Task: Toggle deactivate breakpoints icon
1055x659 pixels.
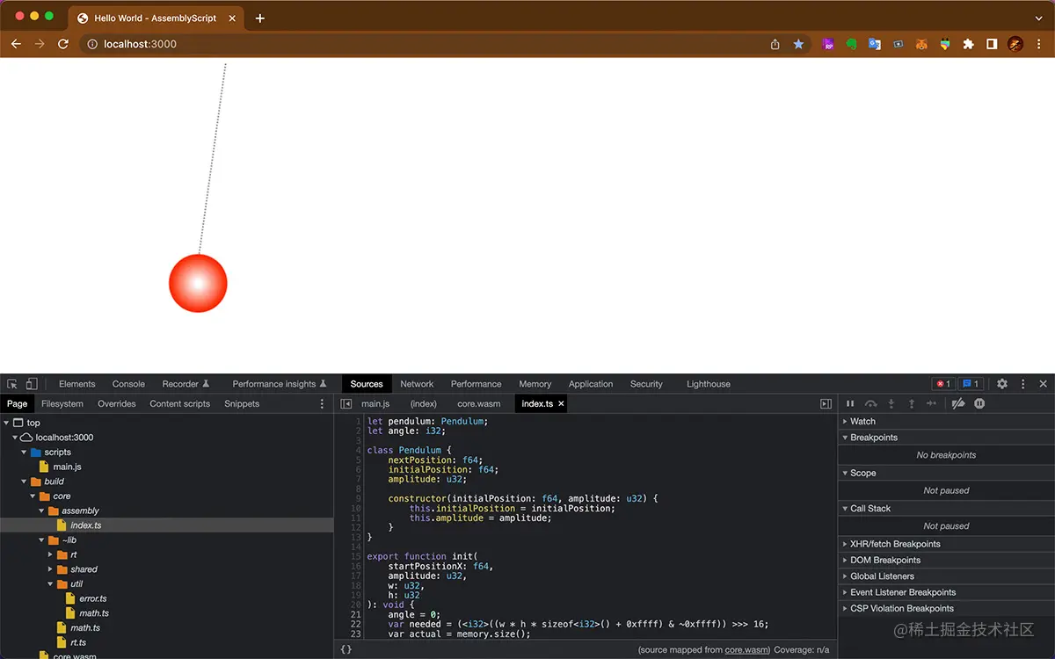Action: tap(958, 403)
